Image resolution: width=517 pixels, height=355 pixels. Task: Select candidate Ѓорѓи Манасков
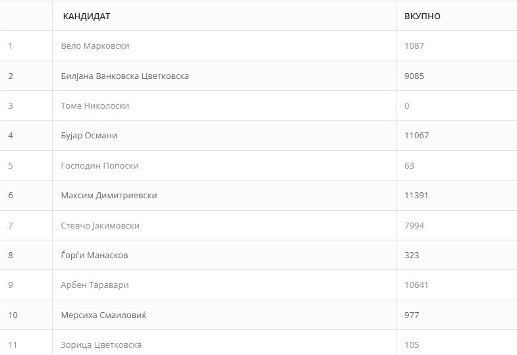[x=94, y=255]
